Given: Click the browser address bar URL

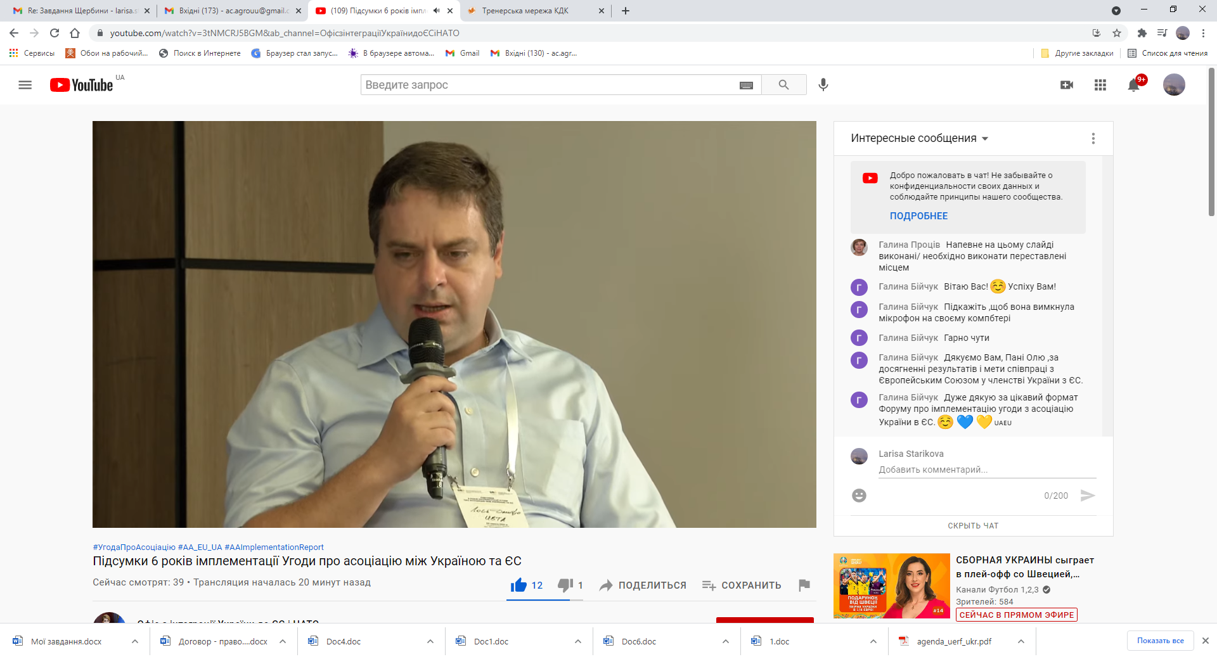Looking at the screenshot, I should [285, 33].
